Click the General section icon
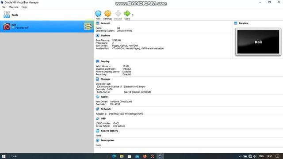This screenshot has height=159, width=283. click(x=98, y=23)
